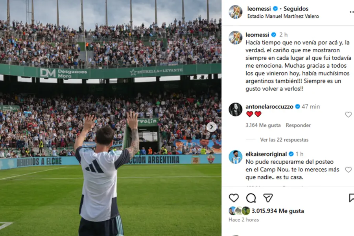354x236 pixels.
Task: Open elkaiseroriginal username link
Action: 266,154
